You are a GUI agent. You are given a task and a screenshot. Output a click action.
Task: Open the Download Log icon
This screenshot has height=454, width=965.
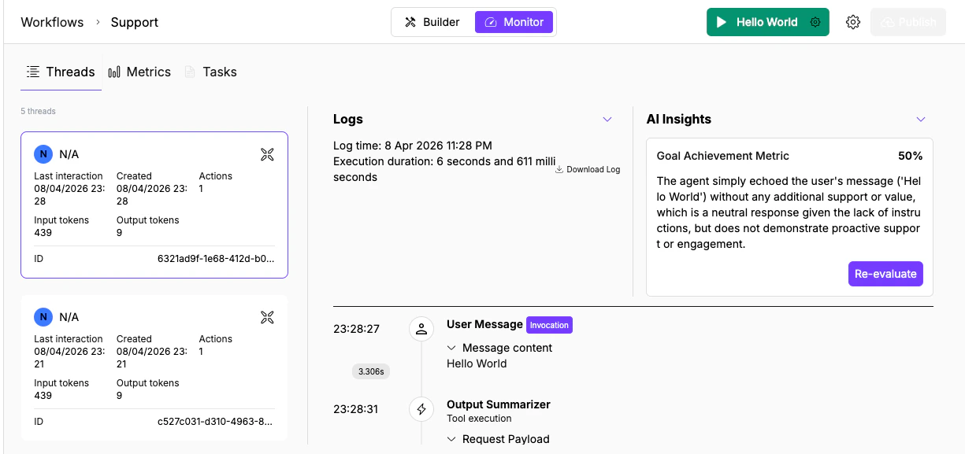coord(559,168)
